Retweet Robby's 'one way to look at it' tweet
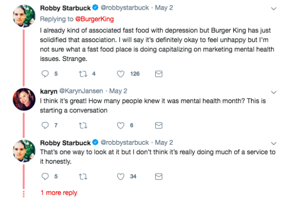Screen dimensions: 291x203 pyautogui.click(x=83, y=176)
